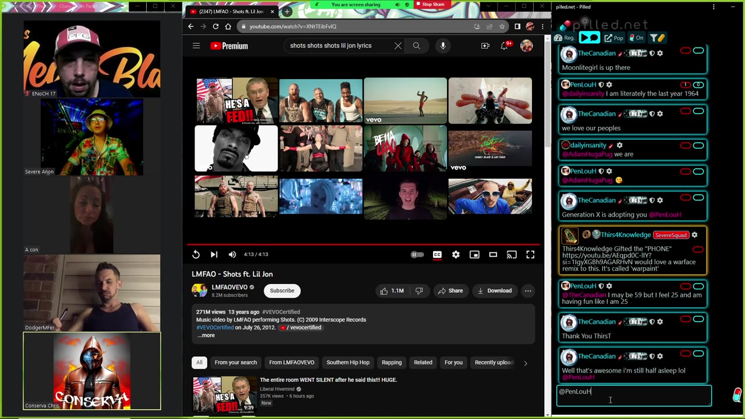Select the Rapping chip
The image size is (745, 419).
392,363
